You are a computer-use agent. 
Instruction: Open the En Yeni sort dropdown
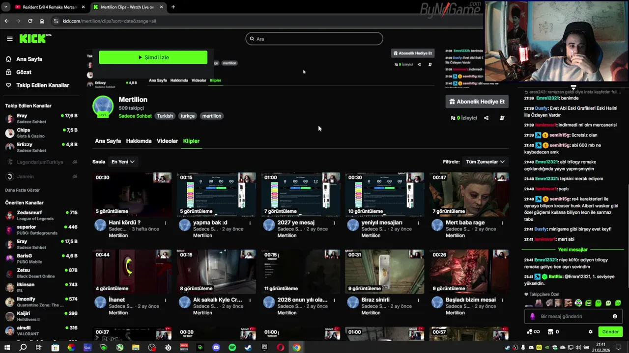[x=123, y=162]
